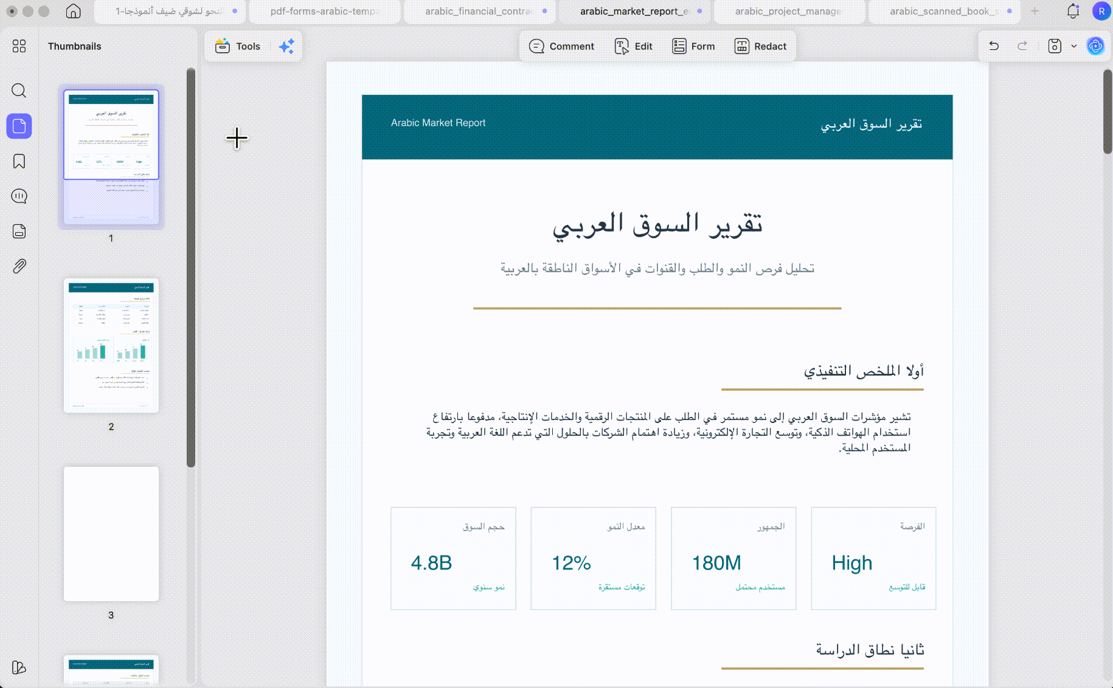Open the Tools menu button
The height and width of the screenshot is (688, 1113).
tap(238, 46)
